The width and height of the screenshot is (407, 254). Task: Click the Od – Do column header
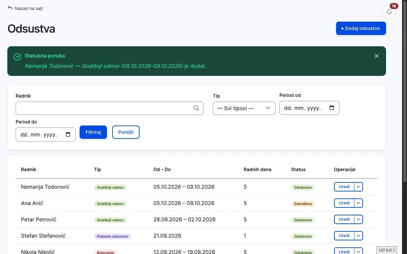pyautogui.click(x=162, y=169)
